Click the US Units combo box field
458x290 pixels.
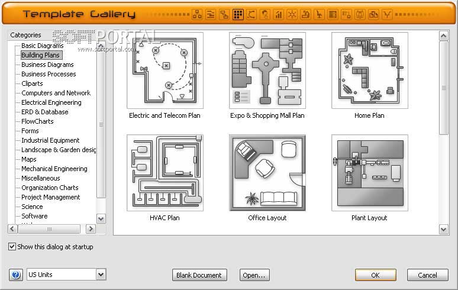66,275
